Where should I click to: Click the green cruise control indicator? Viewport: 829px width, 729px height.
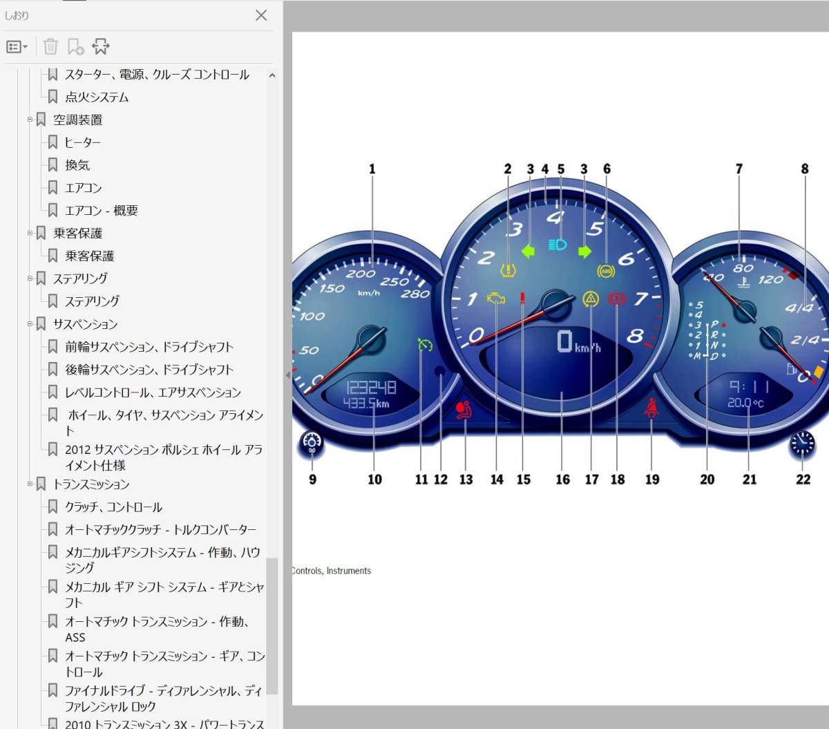pos(425,343)
